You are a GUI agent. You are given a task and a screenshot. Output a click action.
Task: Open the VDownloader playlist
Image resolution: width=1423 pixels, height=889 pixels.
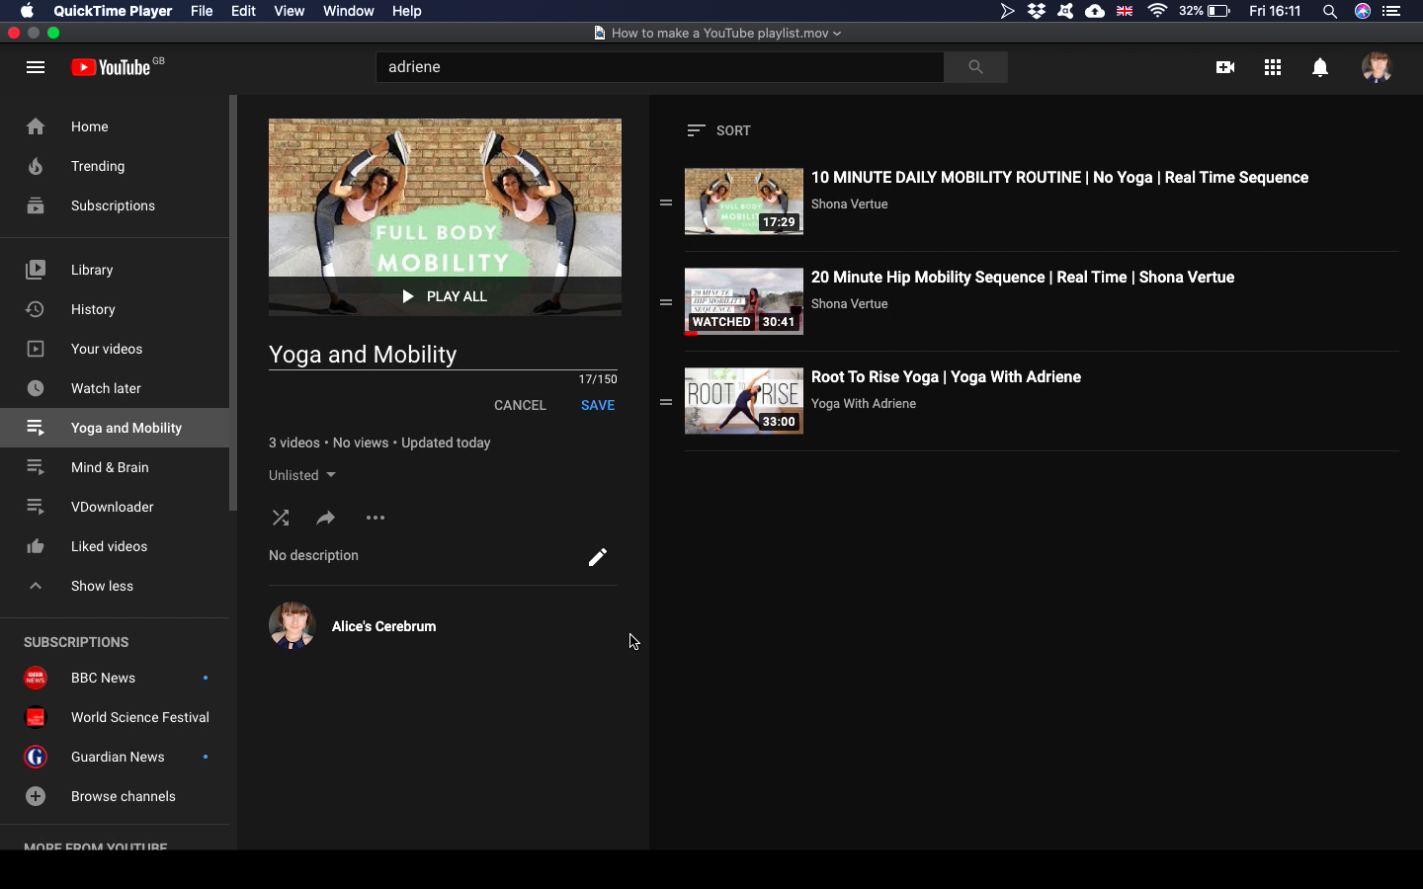click(115, 507)
